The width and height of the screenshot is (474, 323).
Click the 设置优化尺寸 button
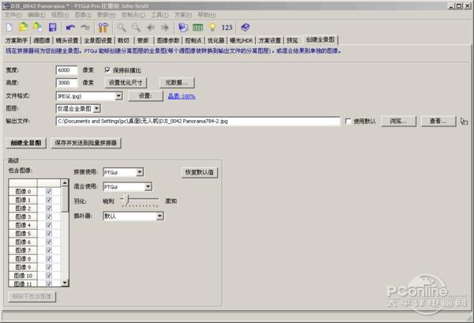pos(126,82)
